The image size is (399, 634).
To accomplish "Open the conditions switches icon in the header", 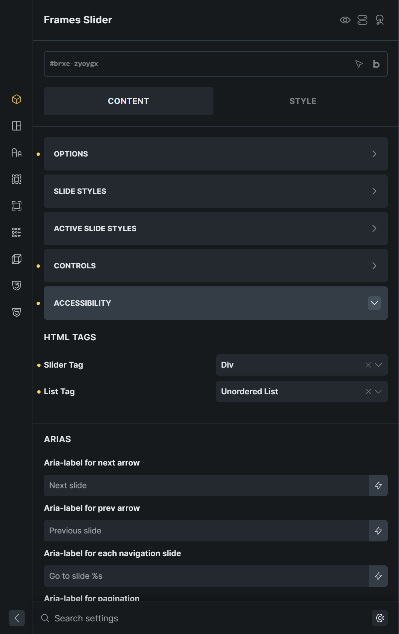I will click(362, 20).
